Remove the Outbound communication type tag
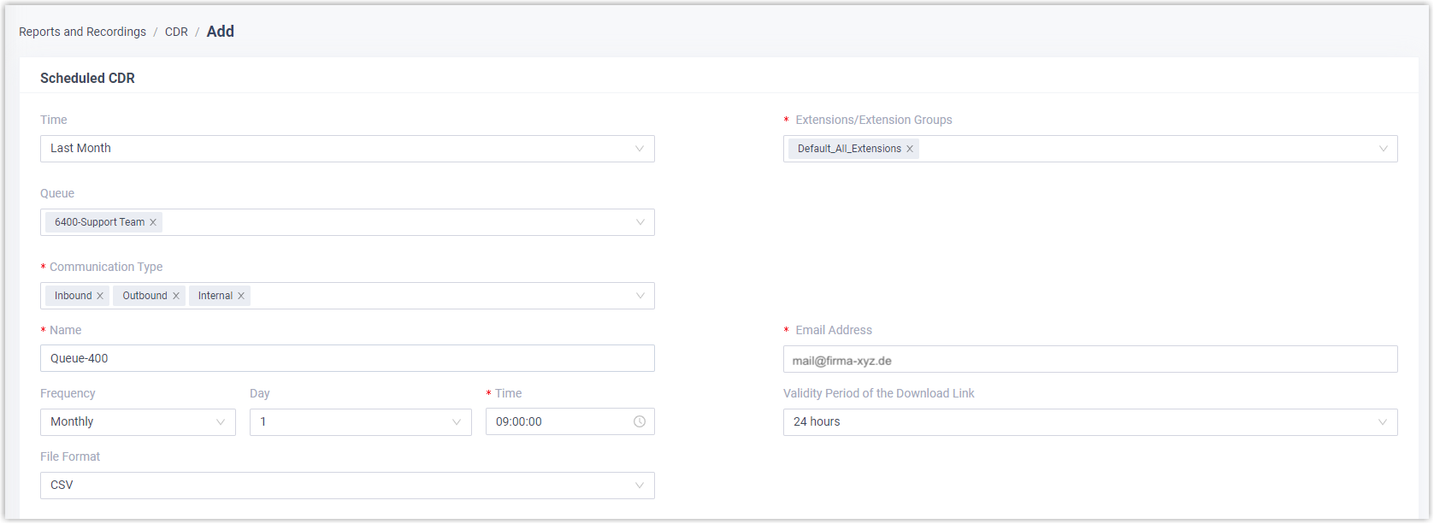This screenshot has height=524, width=1434. pos(176,296)
